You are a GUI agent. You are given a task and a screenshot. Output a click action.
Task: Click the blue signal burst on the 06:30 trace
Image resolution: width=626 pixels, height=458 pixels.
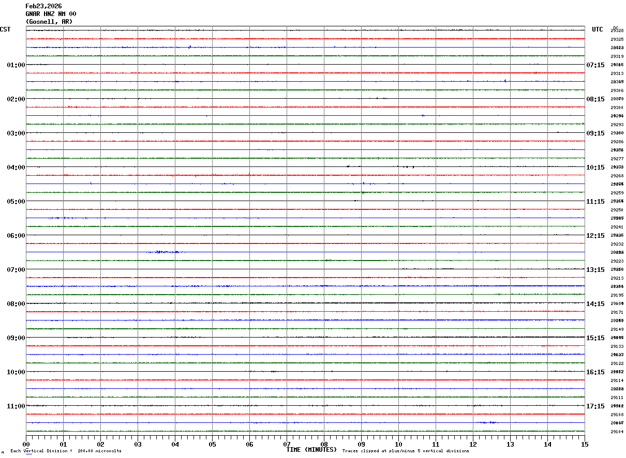pos(165,252)
